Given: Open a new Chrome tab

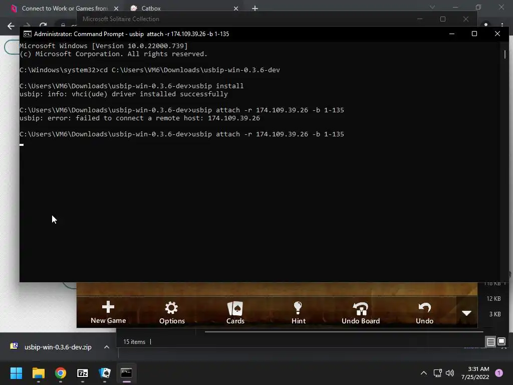Looking at the screenshot, I should [255, 9].
